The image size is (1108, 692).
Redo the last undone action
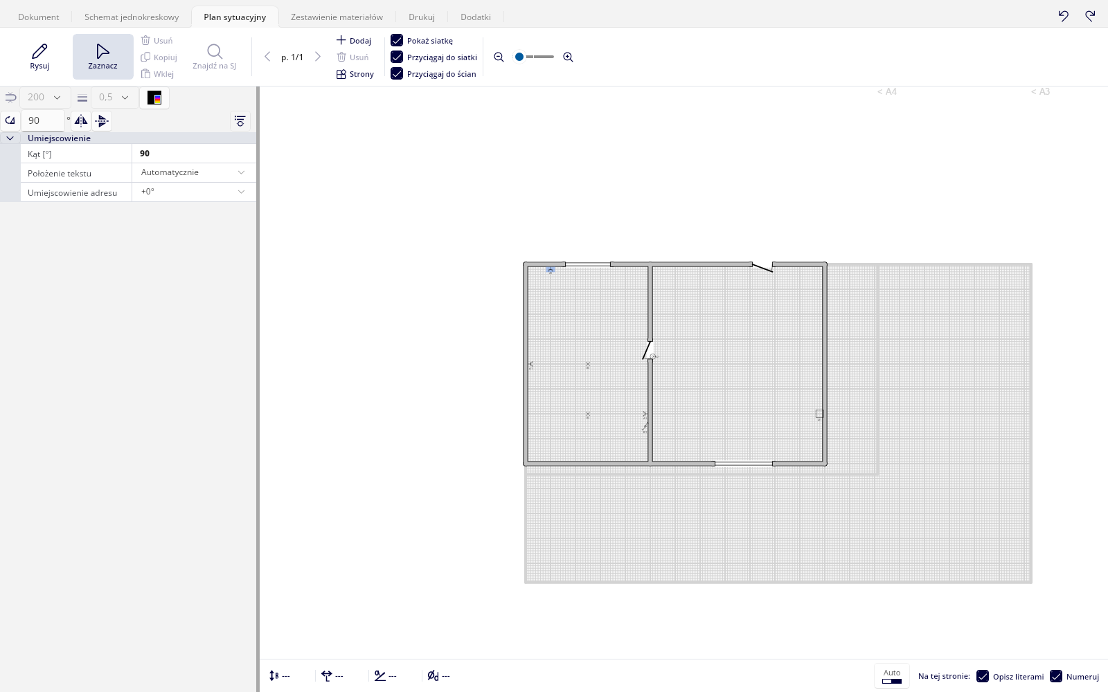click(1090, 16)
